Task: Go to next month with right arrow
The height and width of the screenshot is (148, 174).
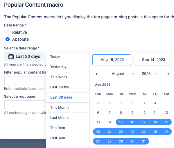Action: pos(168,74)
